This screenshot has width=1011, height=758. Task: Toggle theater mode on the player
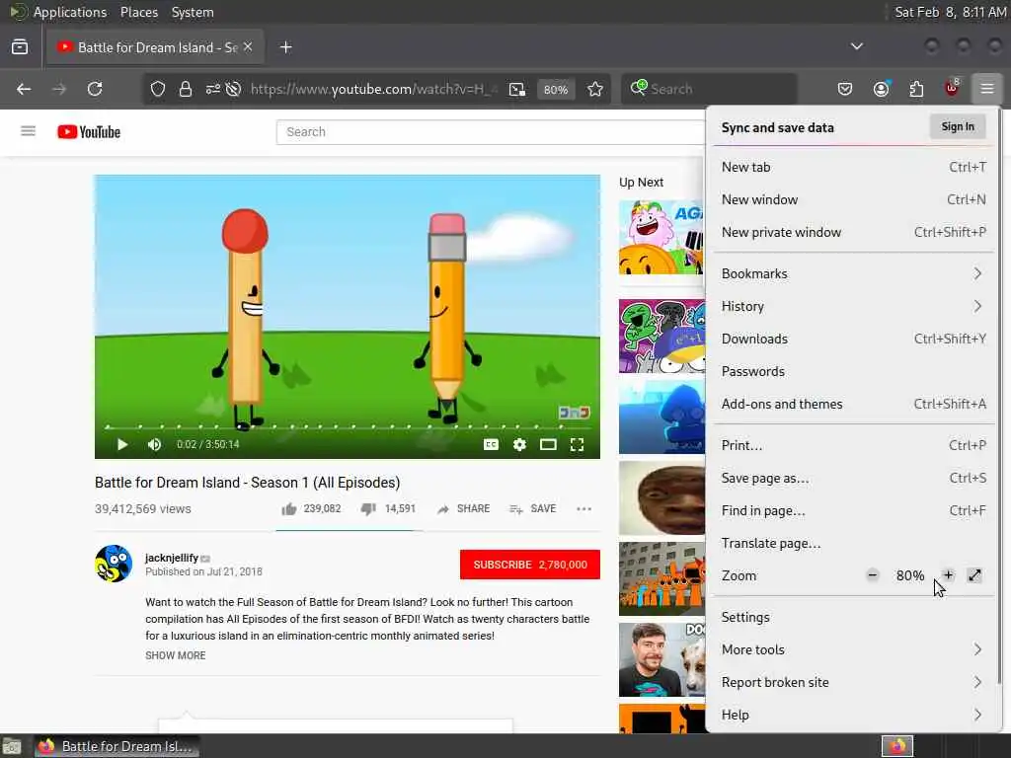coord(548,444)
